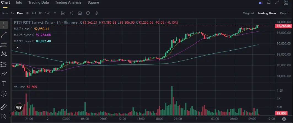Select the 1H interval
Viewport: 293px width, 123px height.
click(x=27, y=13)
